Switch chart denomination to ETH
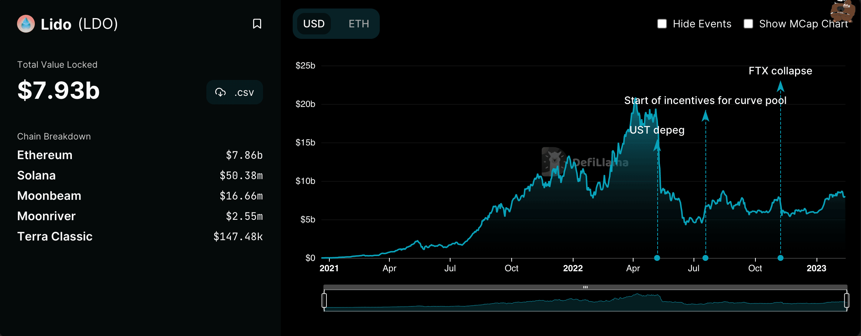 (359, 24)
